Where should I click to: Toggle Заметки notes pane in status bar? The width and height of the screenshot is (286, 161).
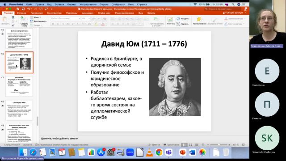[x=154, y=144]
